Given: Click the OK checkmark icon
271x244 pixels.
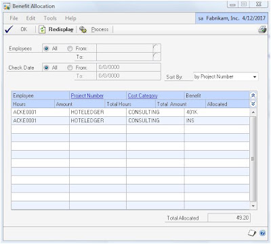Looking at the screenshot, I should 9,29.
